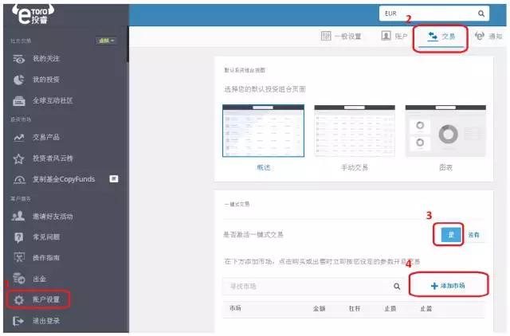510x336 pixels.
Task: Click 交易产品 markets chart icon
Action: tap(19, 138)
